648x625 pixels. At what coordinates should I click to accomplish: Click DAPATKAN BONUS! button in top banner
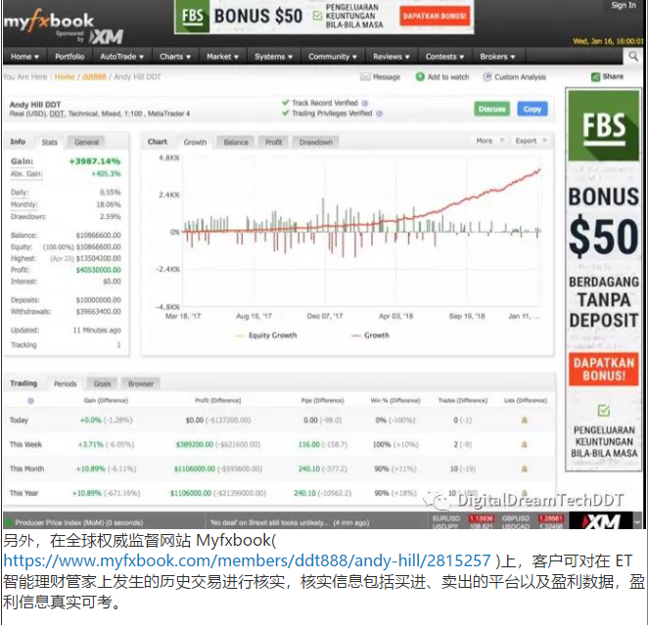tap(435, 16)
